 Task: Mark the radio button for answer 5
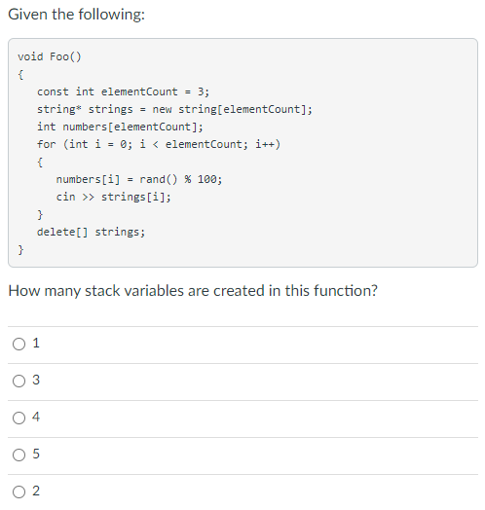19,455
